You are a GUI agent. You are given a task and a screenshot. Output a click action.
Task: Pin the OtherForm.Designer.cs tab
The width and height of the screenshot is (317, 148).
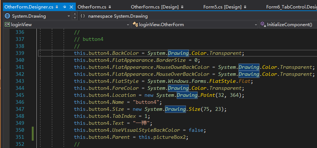coord(64,7)
